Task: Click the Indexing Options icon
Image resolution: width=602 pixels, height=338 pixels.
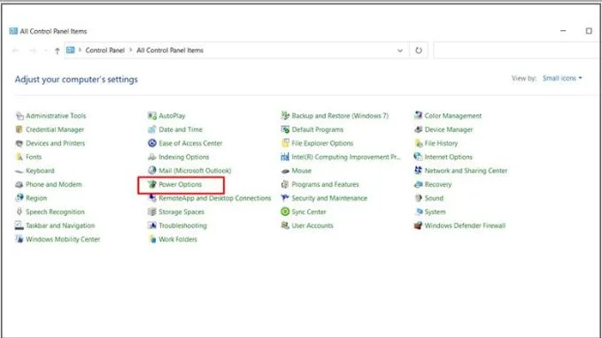Action: click(152, 157)
